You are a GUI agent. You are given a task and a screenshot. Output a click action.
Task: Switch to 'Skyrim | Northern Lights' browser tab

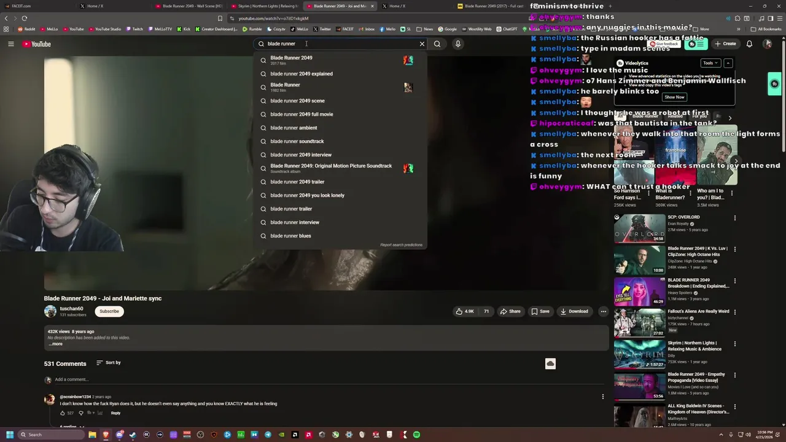coord(264,6)
